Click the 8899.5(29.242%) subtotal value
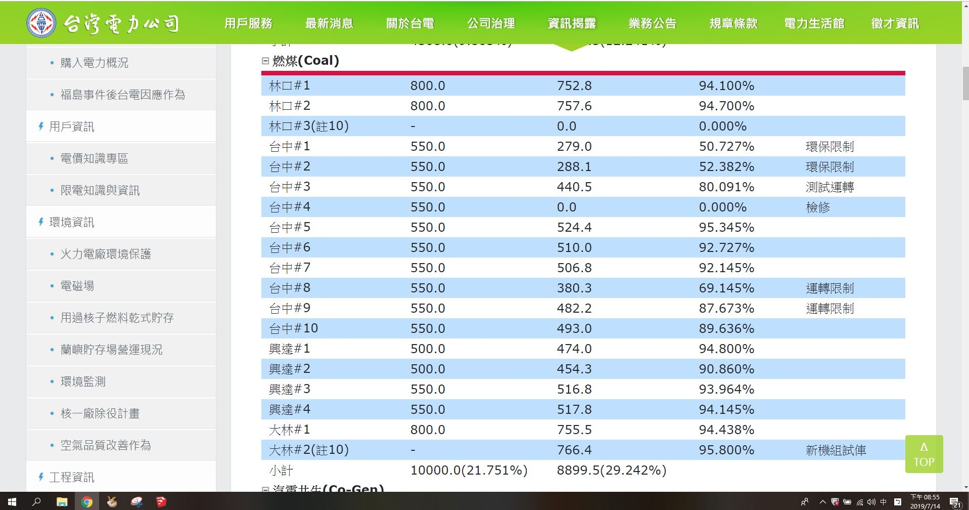This screenshot has height=510, width=969. pos(612,470)
